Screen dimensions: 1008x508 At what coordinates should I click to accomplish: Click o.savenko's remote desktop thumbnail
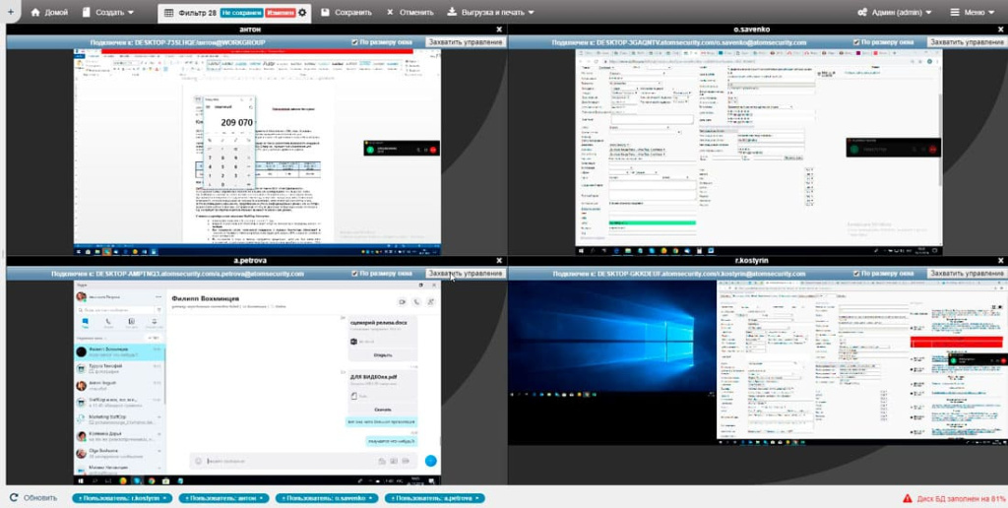click(x=758, y=146)
